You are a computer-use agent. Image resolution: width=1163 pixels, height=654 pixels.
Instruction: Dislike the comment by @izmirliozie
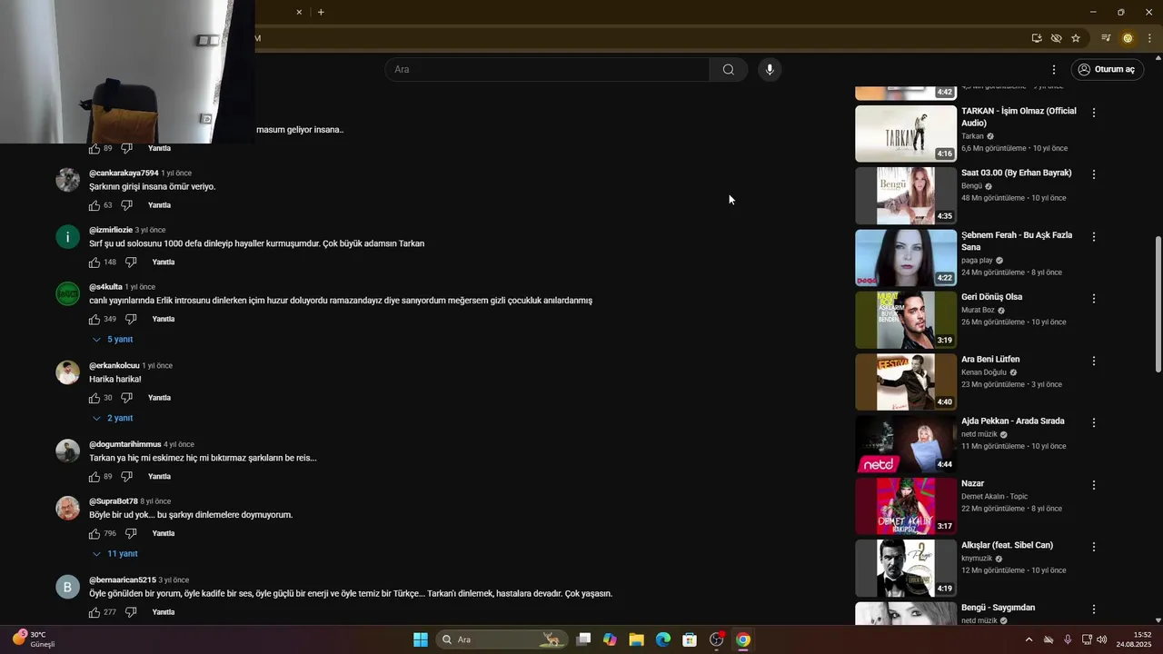coord(131,263)
